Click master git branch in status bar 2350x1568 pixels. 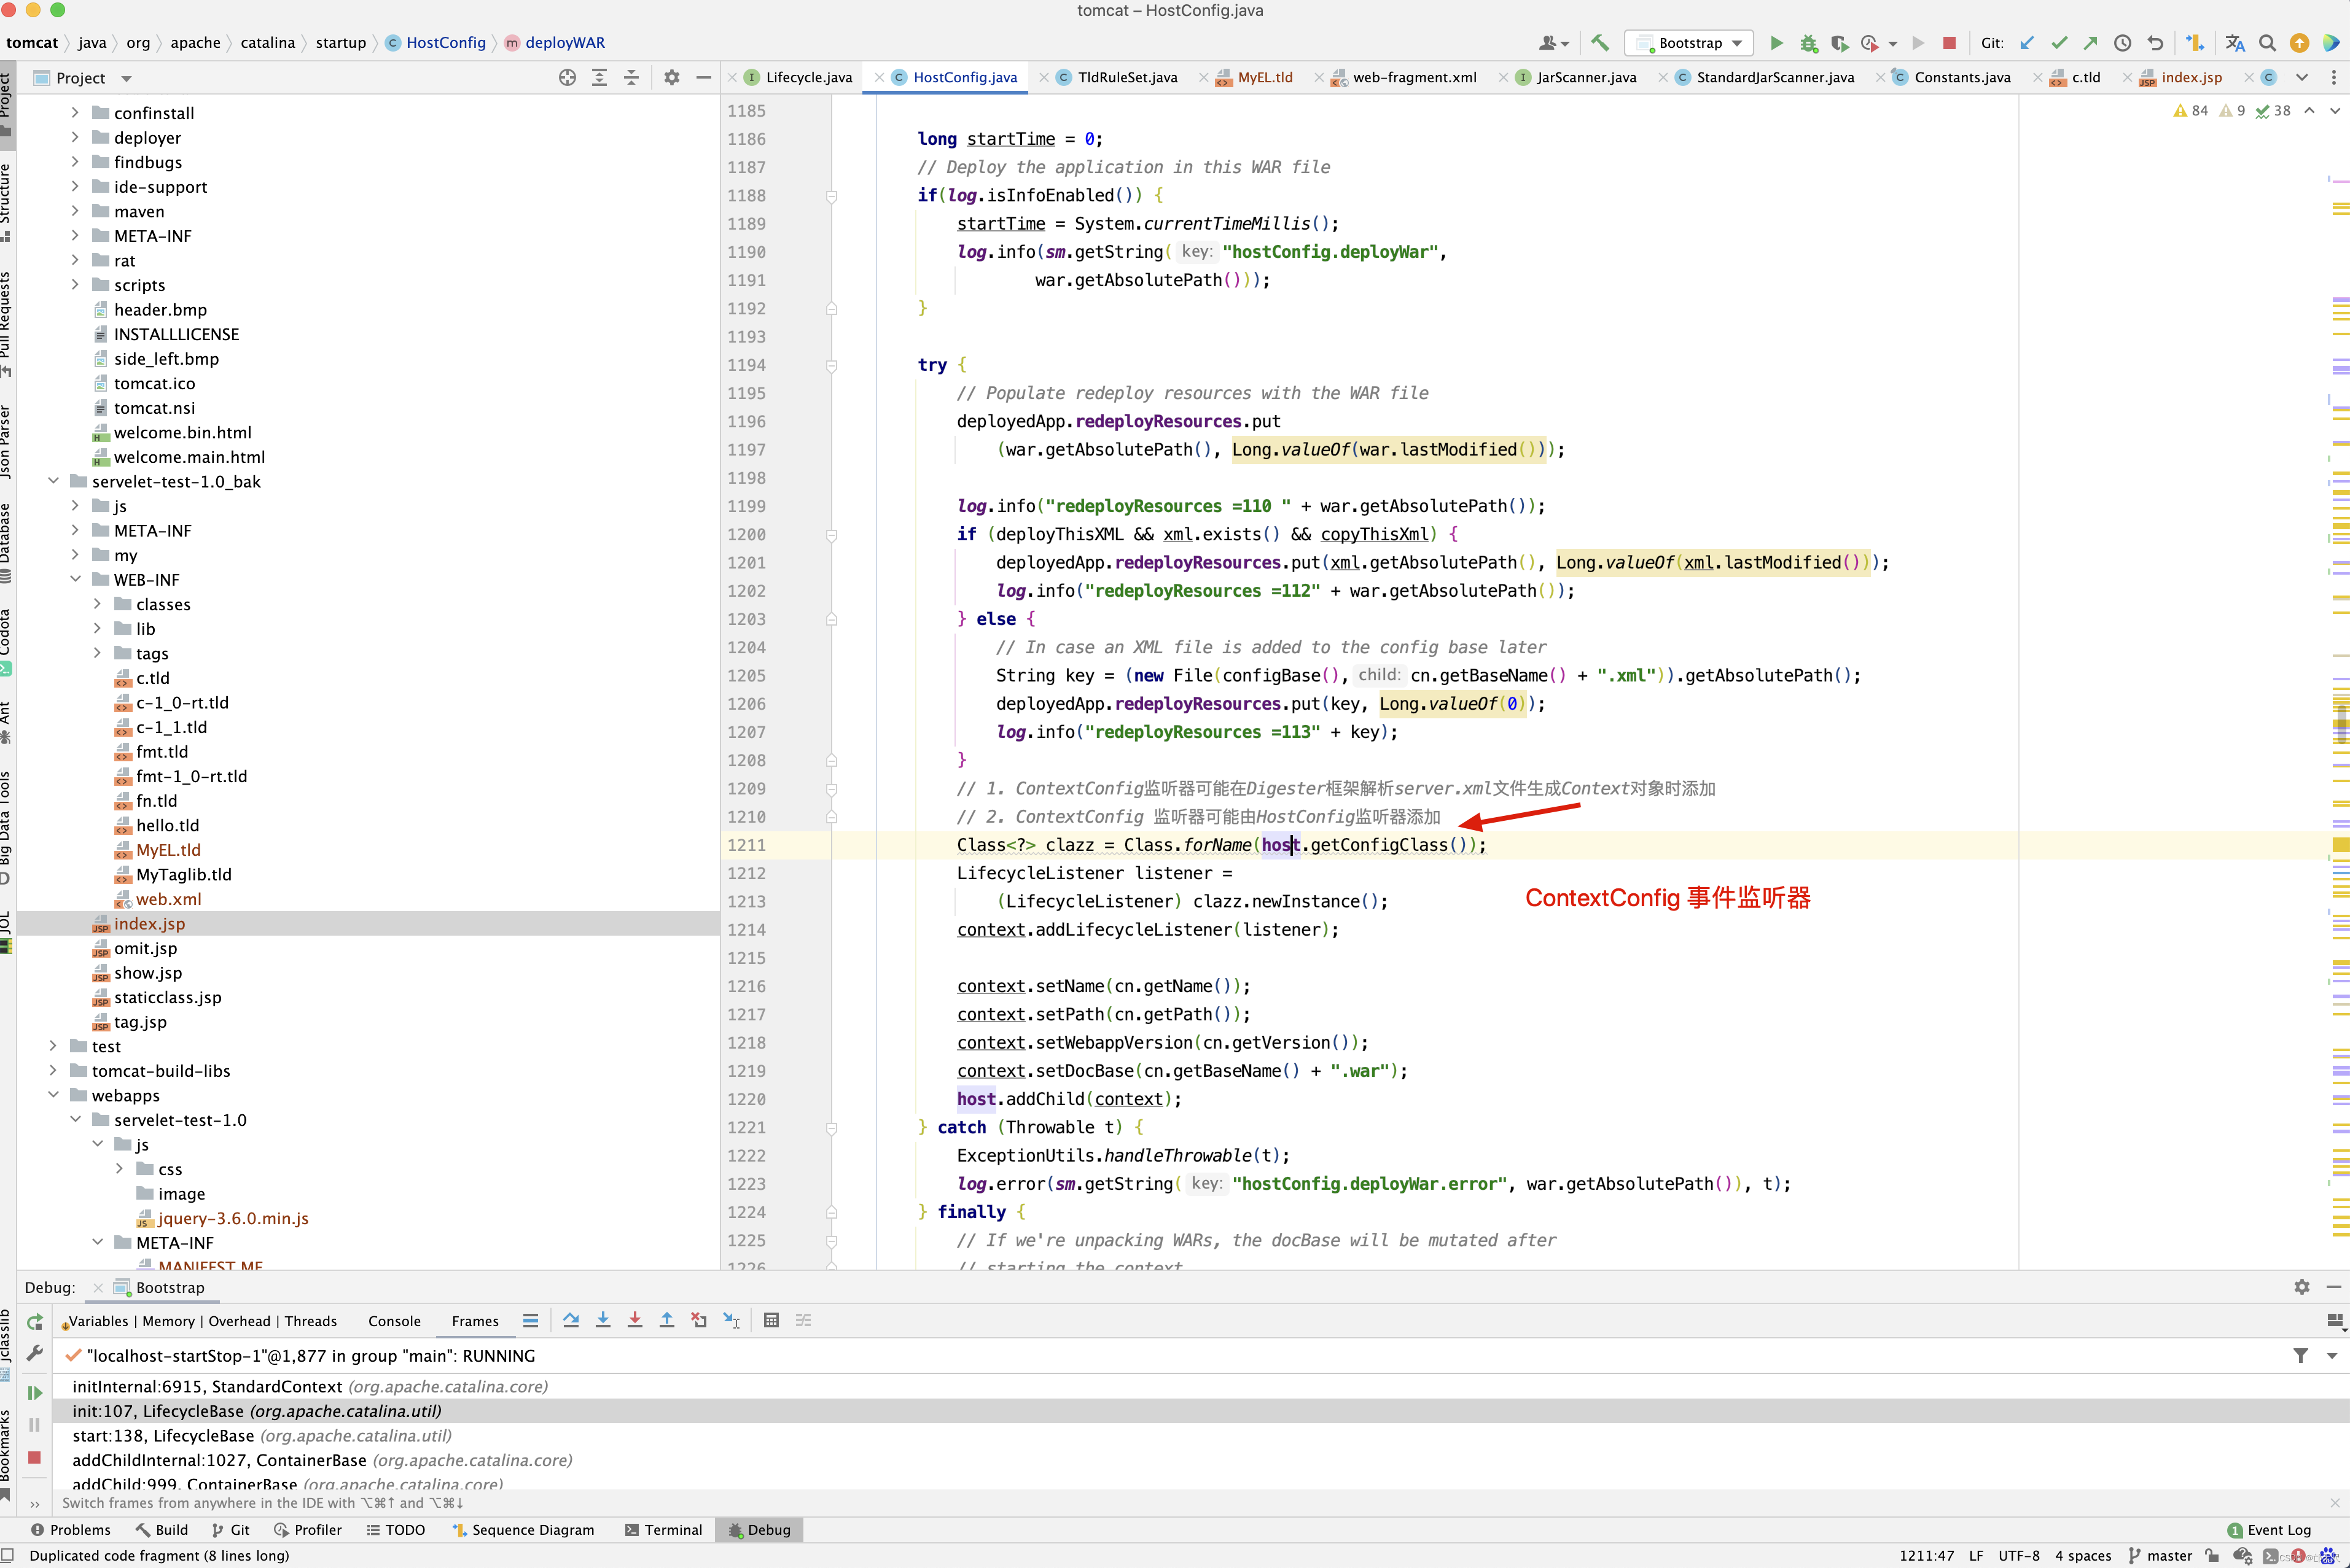click(2159, 1556)
